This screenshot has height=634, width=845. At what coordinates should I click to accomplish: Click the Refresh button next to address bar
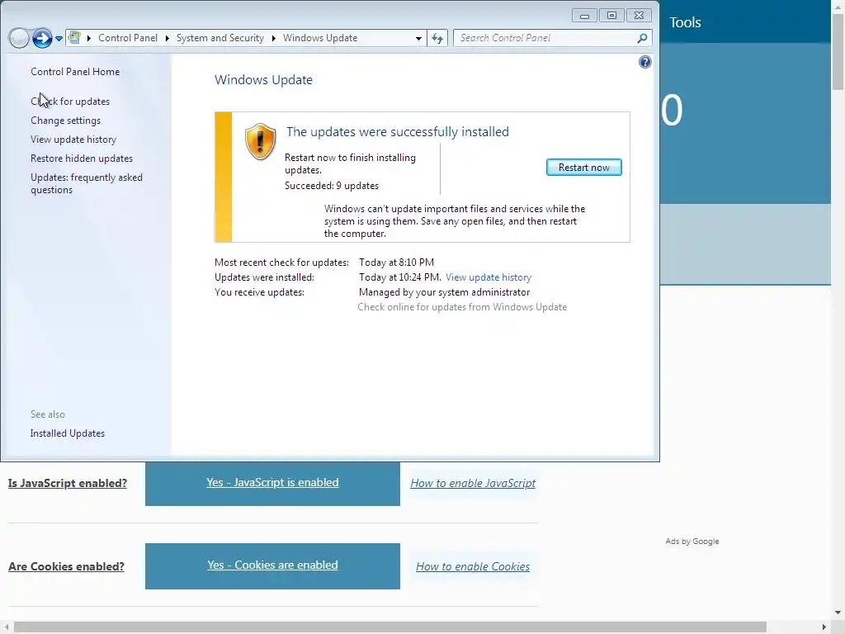[437, 38]
